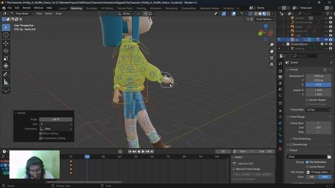Open the View Layer properties tab
This screenshot has height=188, width=335.
coord(281,83)
